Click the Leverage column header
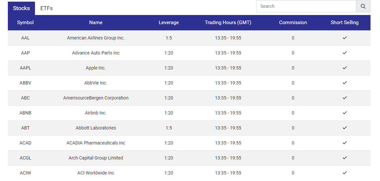This screenshot has height=181, width=380. click(169, 23)
